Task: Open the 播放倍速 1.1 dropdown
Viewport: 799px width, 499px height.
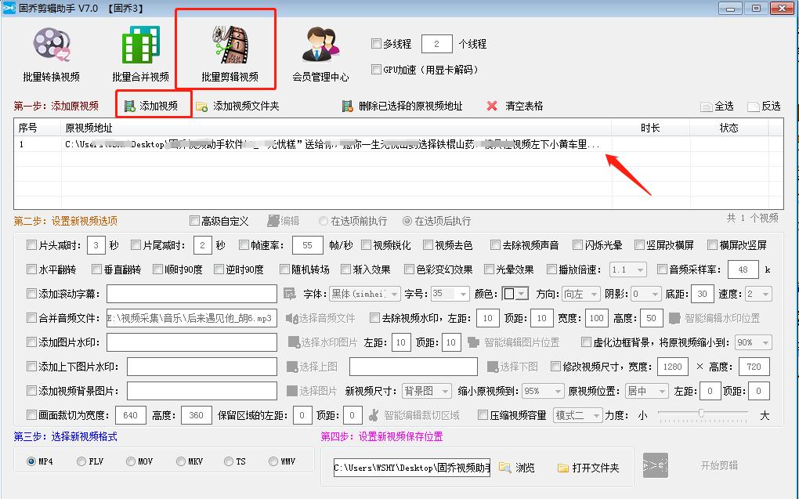Action: click(x=628, y=269)
